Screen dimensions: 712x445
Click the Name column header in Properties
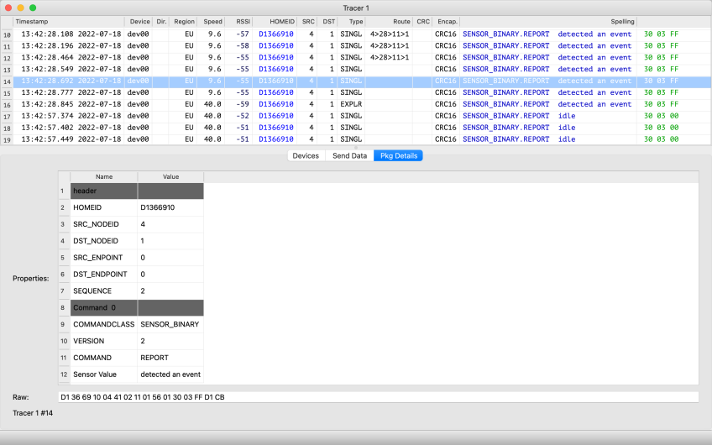[104, 177]
